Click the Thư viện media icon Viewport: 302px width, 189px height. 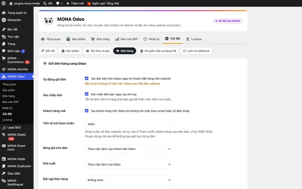[x=4, y=37]
